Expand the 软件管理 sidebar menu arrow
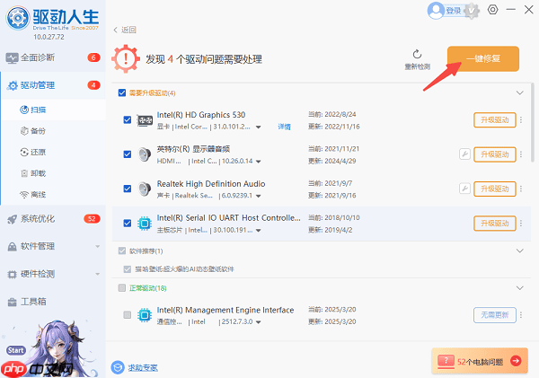This screenshot has width=539, height=378. (x=95, y=246)
